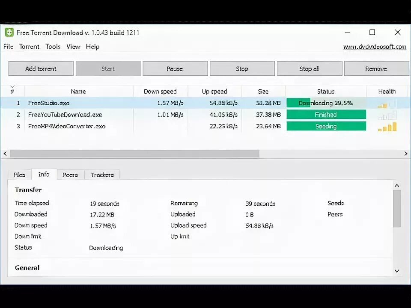Viewport: 411px width, 308px height.
Task: Click the Downloading status value in Info
Action: point(106,248)
